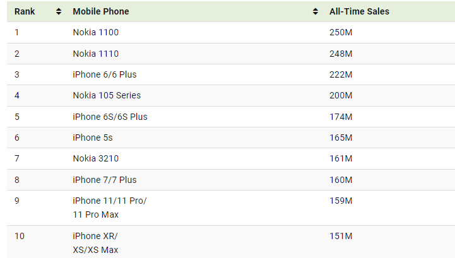Click sort arrows beside Mobile Phone header
The width and height of the screenshot is (455, 258).
[x=315, y=12]
